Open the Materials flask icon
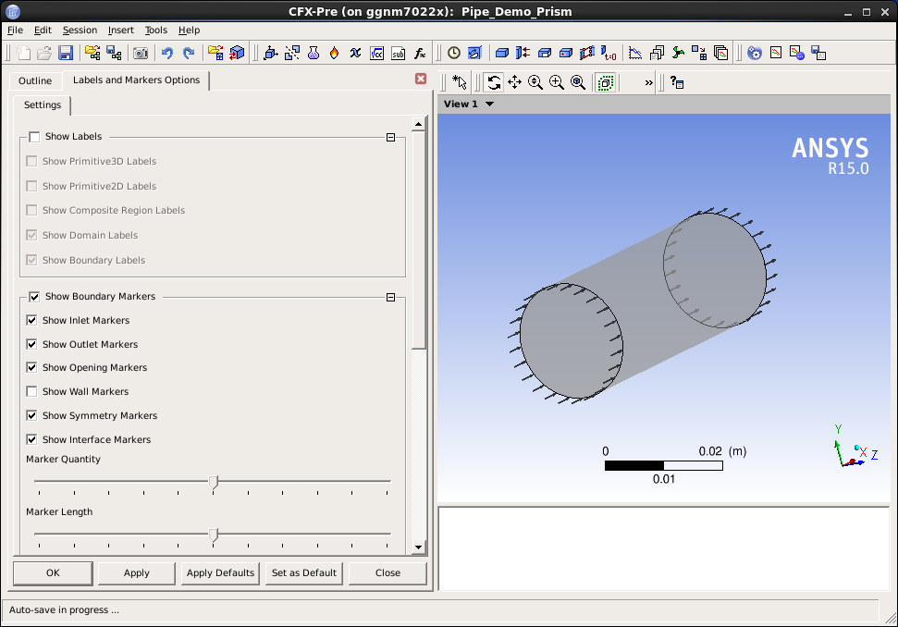The height and width of the screenshot is (627, 898). pyautogui.click(x=314, y=54)
